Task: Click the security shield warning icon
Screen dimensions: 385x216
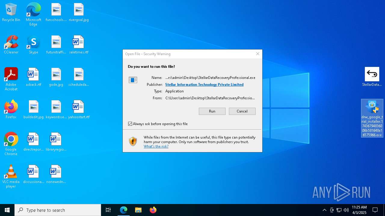Action: pyautogui.click(x=133, y=141)
